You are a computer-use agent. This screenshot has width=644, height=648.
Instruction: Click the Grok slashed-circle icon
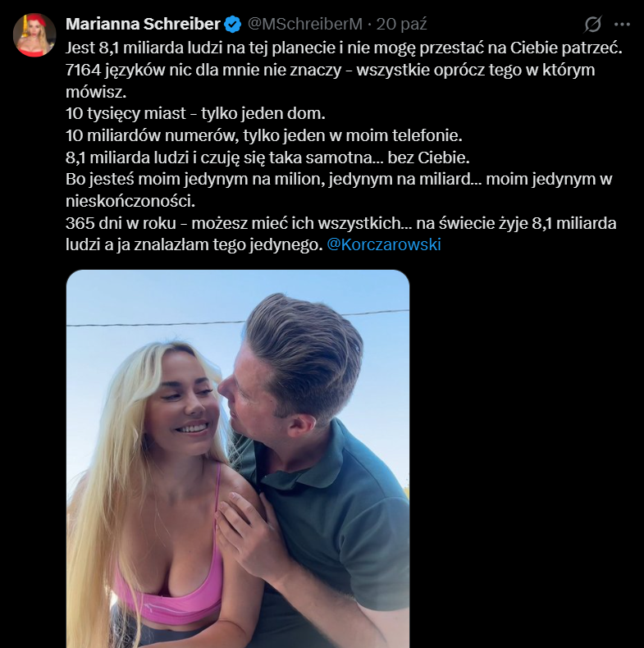592,25
